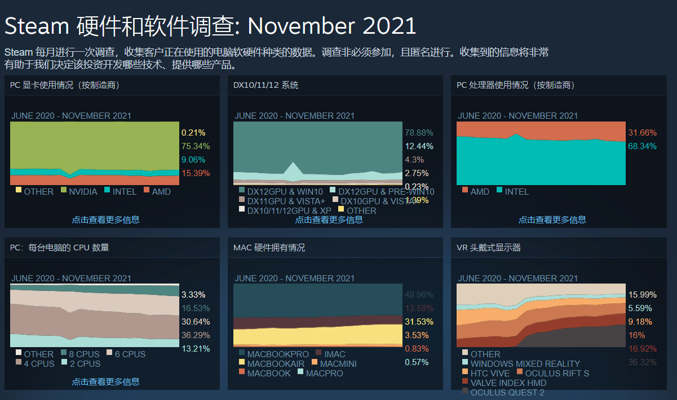677x400 pixels.
Task: Select the AMD legend marker in processor chart
Action: point(464,191)
